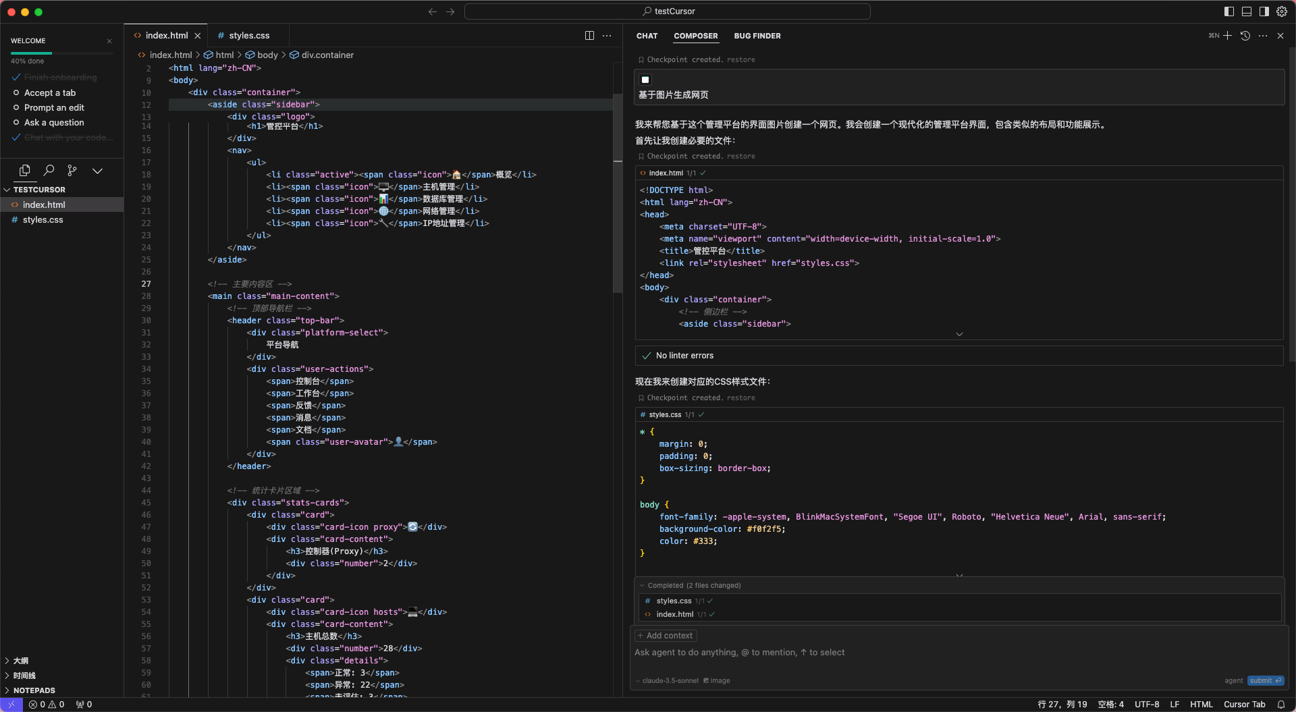
Task: Switch to the index.html editor tab
Action: [166, 35]
